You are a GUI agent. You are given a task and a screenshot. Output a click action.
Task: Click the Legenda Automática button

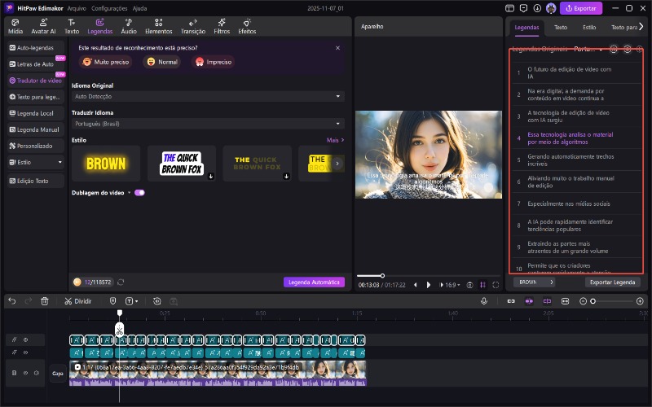(x=314, y=282)
